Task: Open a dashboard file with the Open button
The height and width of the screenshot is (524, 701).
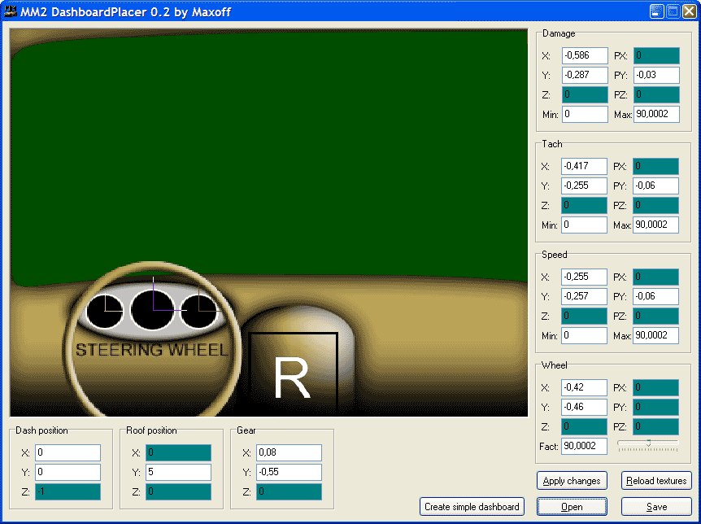Action: click(572, 507)
